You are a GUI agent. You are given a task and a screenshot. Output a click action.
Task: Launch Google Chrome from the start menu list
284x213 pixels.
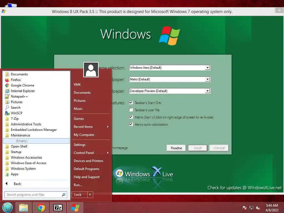coord(7,85)
